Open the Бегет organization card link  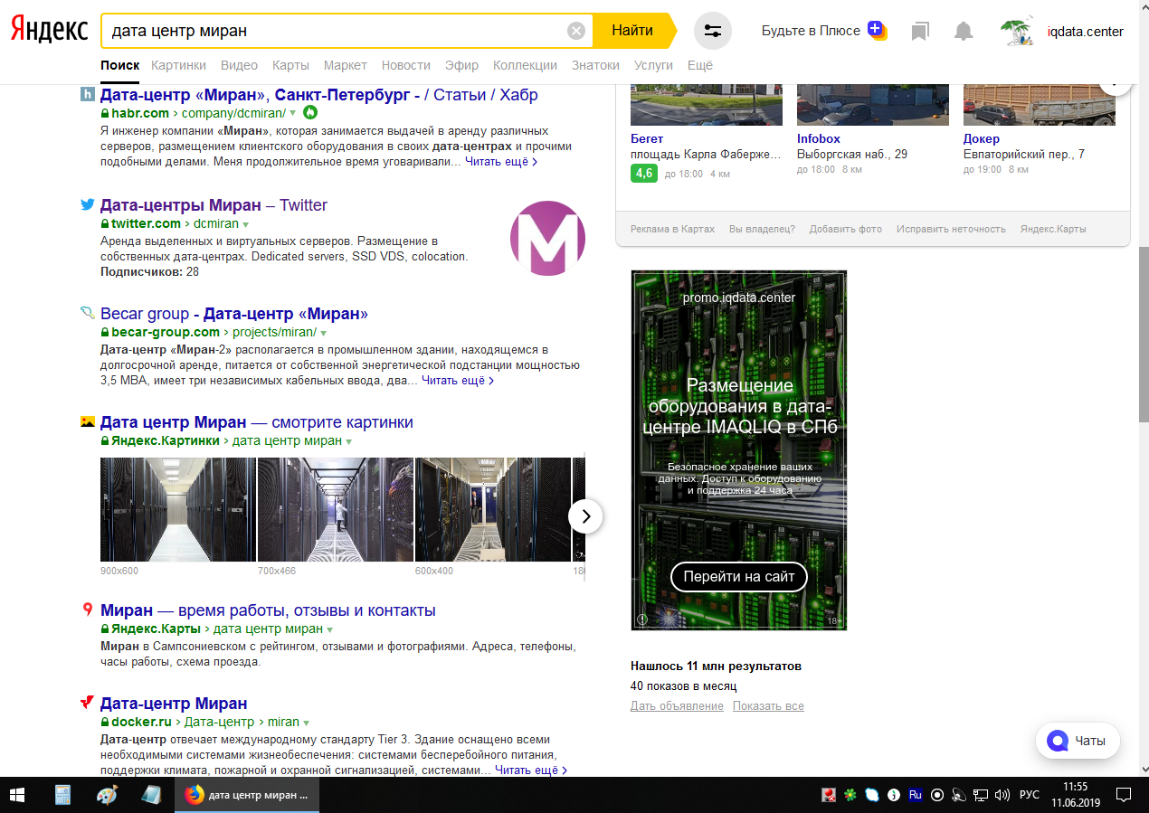(x=647, y=138)
